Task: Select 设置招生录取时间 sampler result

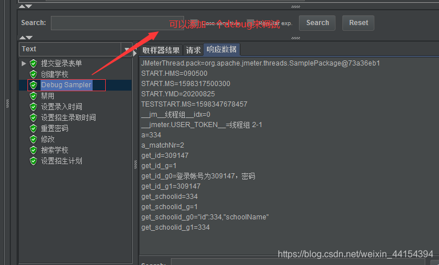Action: pos(69,117)
